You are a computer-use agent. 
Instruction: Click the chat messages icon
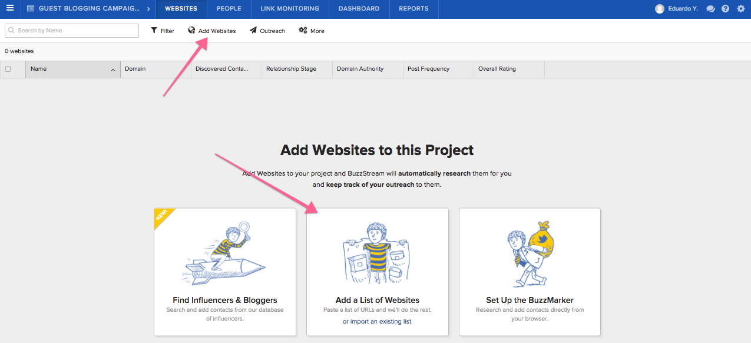click(x=710, y=9)
